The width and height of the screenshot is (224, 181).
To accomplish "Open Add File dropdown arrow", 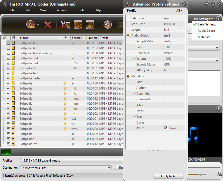I will click(38, 25).
